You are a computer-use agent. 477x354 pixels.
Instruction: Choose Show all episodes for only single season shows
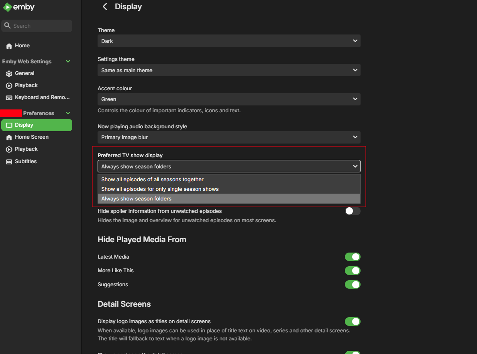160,189
